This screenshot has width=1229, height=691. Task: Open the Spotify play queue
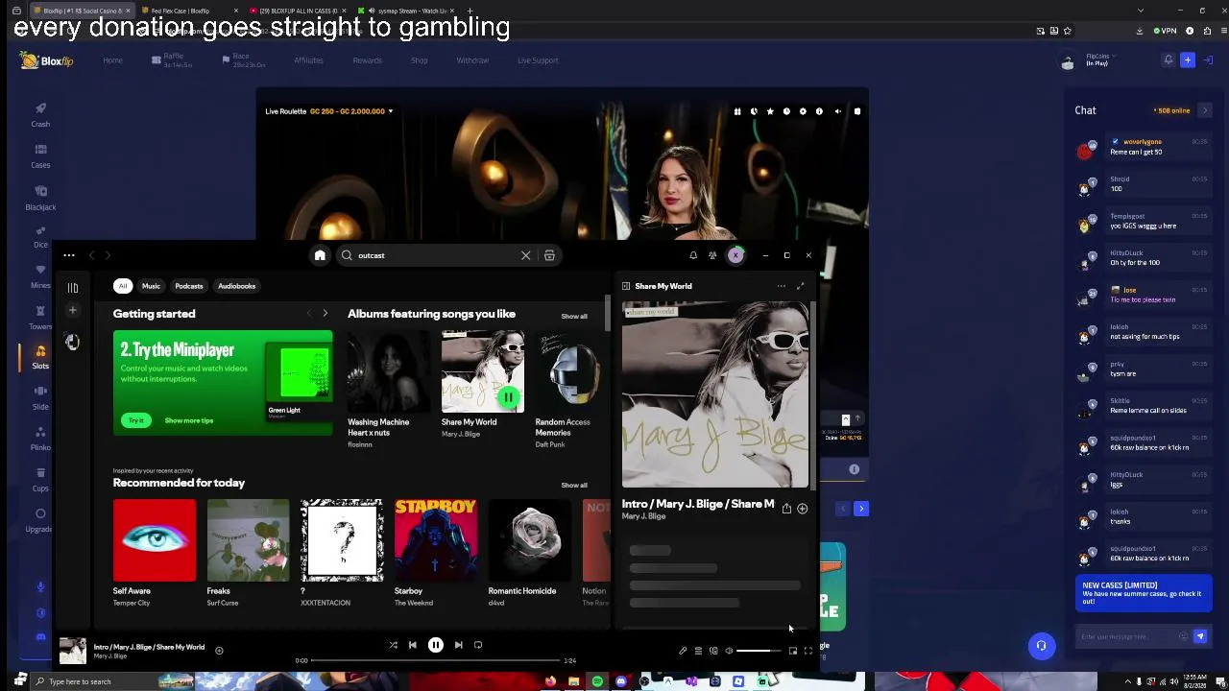698,651
